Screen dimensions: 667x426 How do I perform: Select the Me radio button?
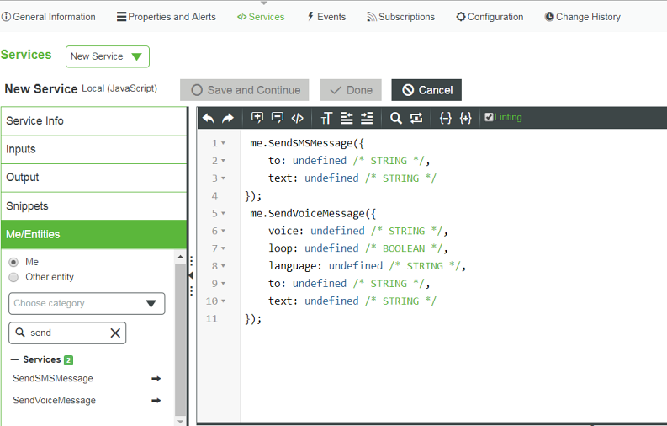(13, 262)
